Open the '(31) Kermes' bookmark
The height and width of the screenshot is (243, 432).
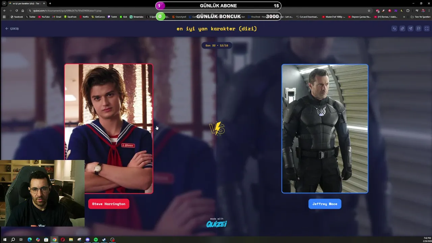pyautogui.click(x=386, y=17)
